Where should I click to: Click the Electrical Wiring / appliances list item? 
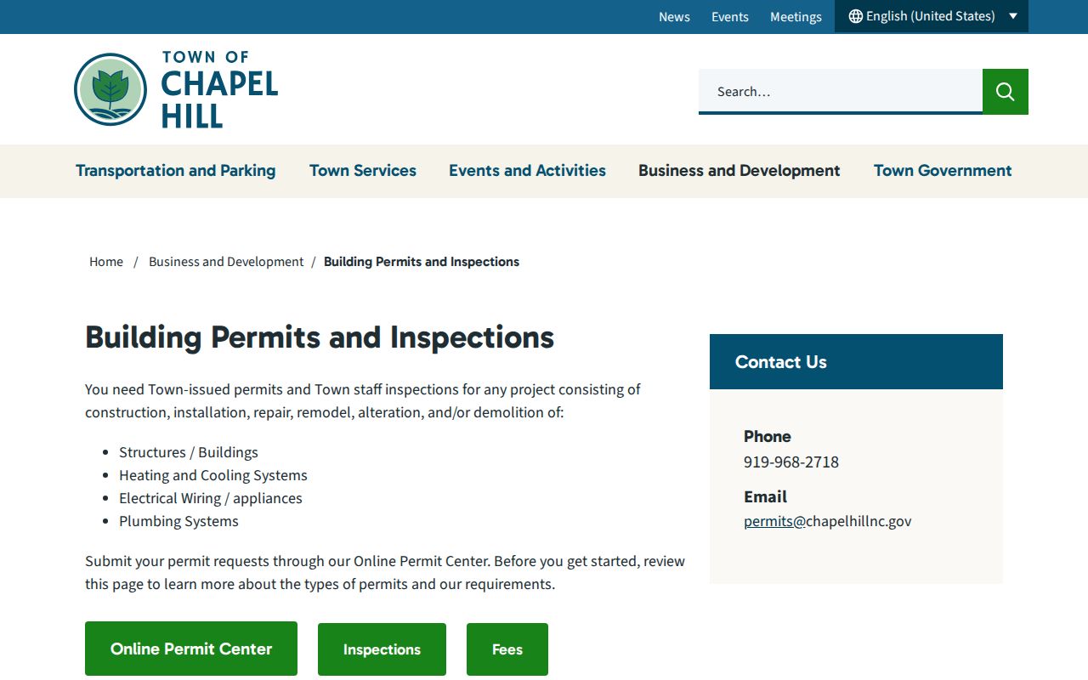pyautogui.click(x=211, y=498)
